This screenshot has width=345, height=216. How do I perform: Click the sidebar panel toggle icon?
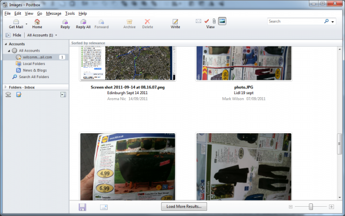(x=63, y=94)
